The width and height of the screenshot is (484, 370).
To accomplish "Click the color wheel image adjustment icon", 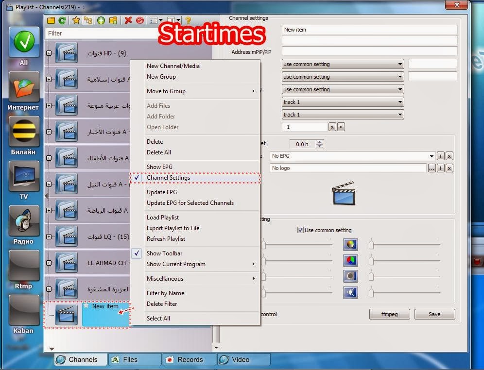I will 350,245.
